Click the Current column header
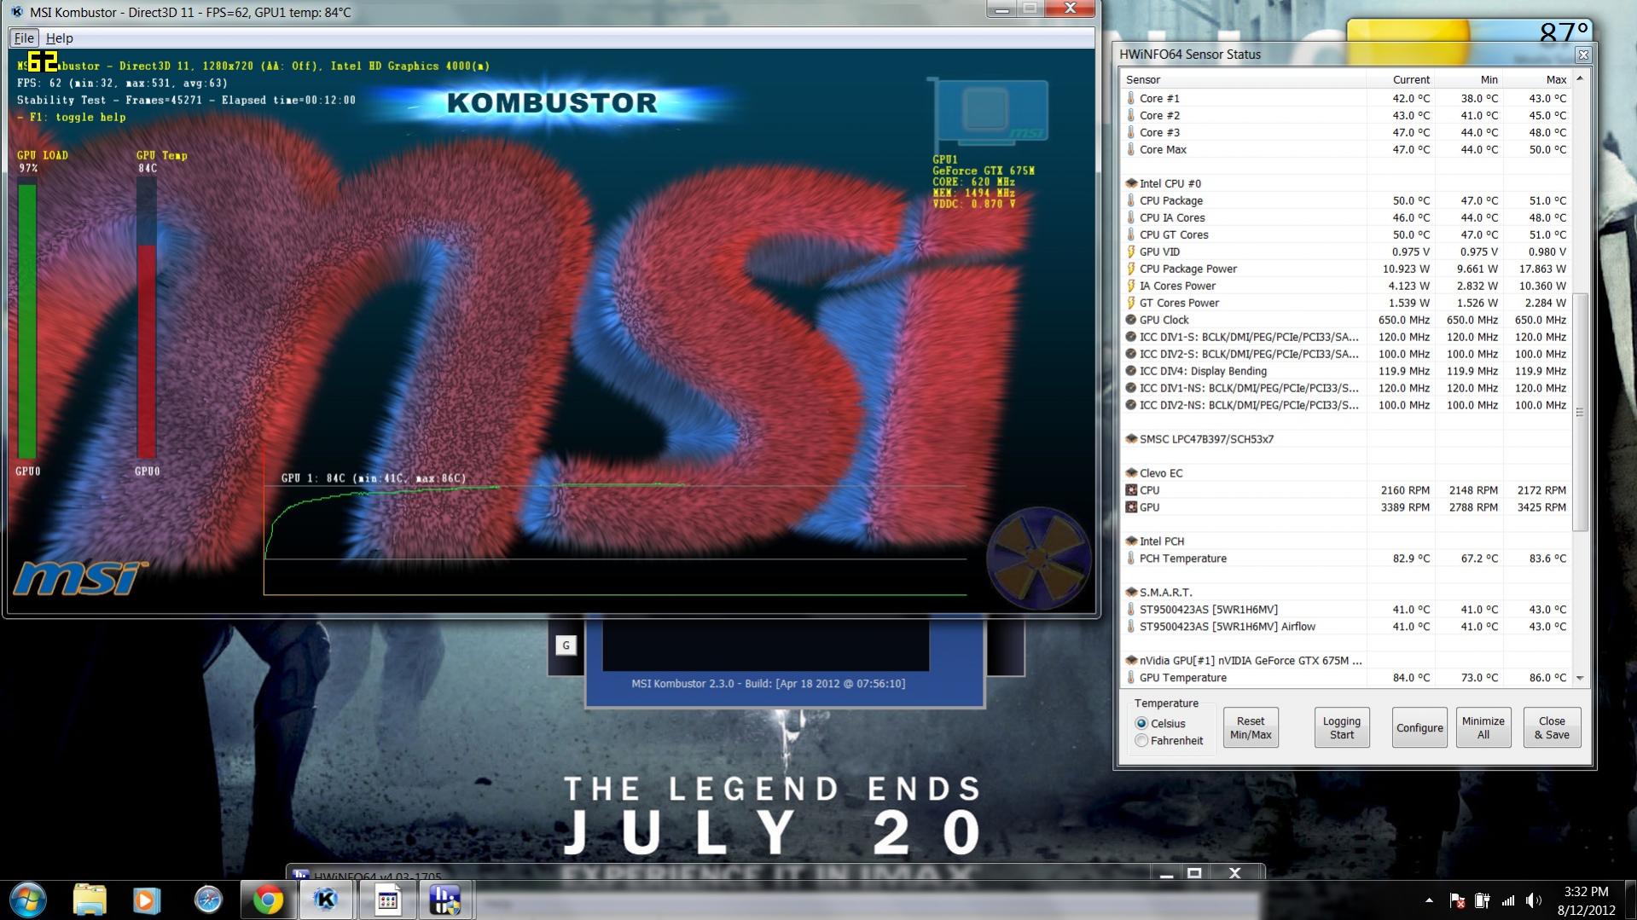The height and width of the screenshot is (920, 1637). click(1400, 79)
